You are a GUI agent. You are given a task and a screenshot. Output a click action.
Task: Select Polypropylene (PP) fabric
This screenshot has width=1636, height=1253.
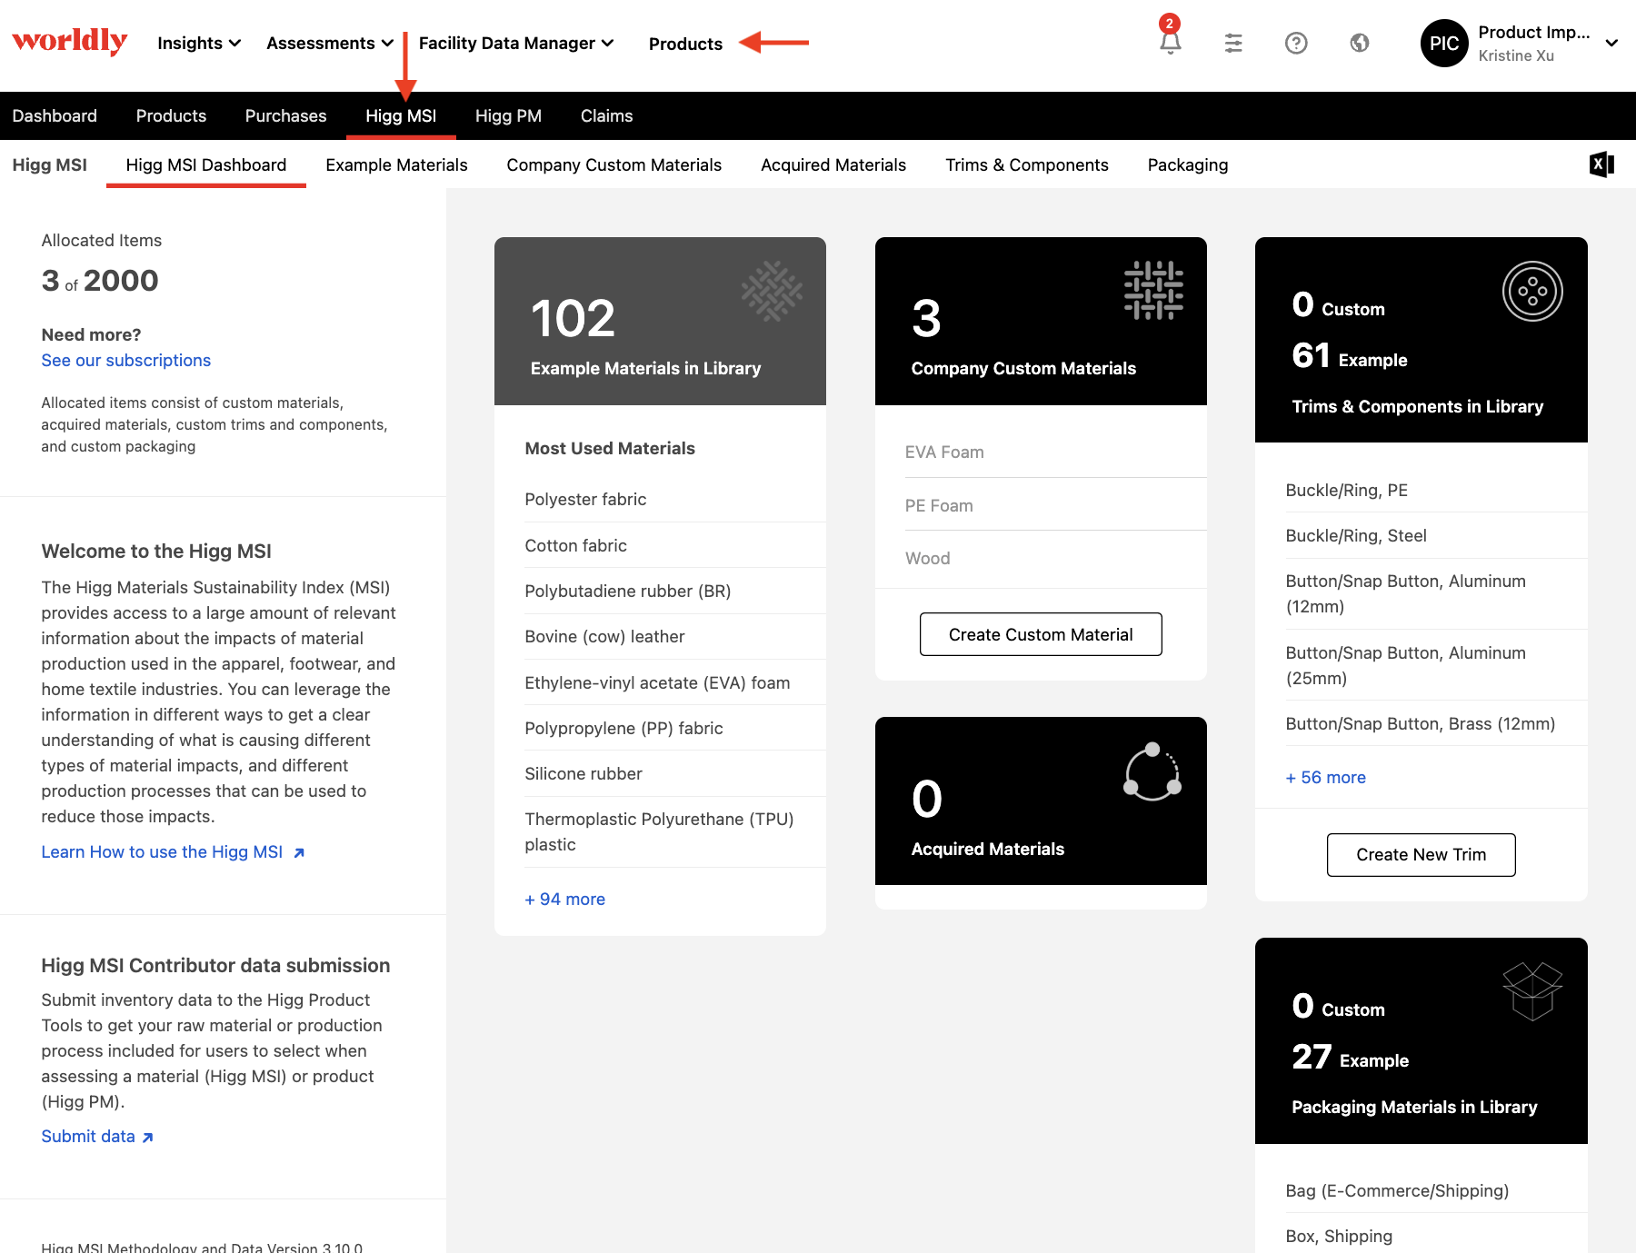click(x=675, y=728)
